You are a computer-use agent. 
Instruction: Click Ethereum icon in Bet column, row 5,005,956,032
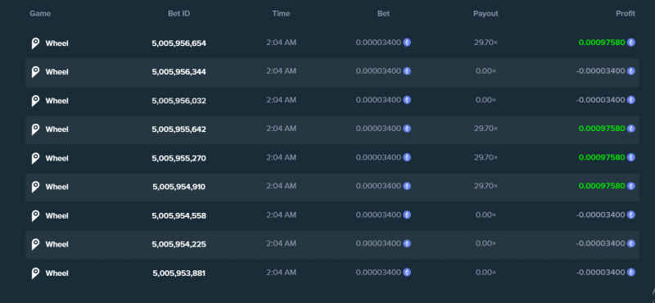(x=407, y=100)
